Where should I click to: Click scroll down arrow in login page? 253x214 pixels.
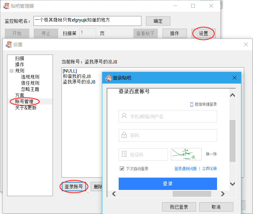[232, 184]
